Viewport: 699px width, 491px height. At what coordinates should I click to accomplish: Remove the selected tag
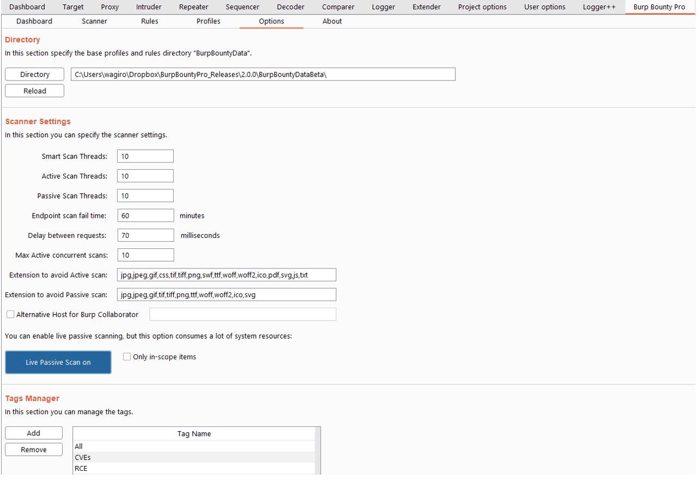(33, 449)
